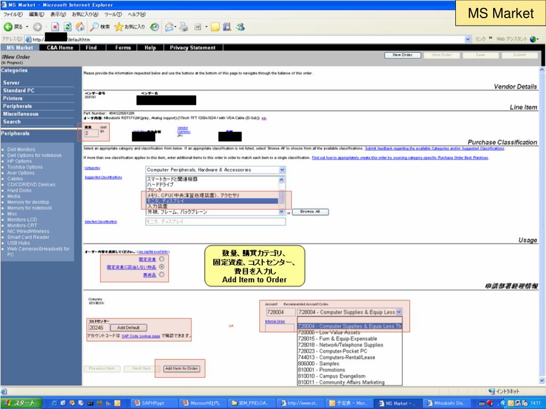Image resolution: width=546 pixels, height=409 pixels.
Task: Open the Favorites (お気に入り) star
Action: click(119, 27)
